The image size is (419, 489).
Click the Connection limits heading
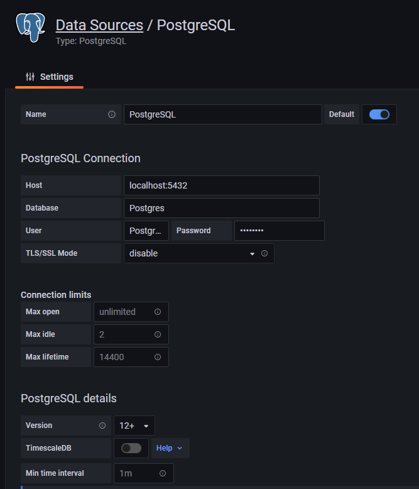(x=56, y=295)
